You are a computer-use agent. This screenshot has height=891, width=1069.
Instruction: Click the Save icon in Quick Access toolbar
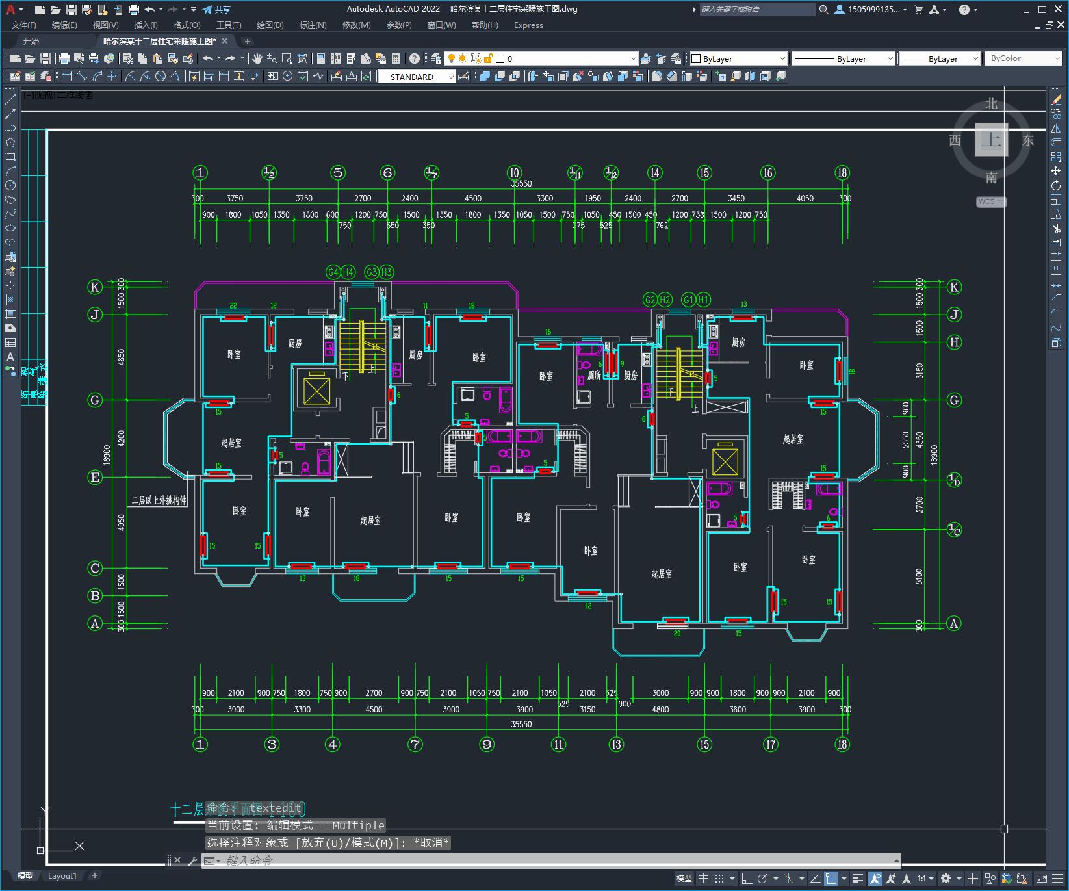[71, 10]
